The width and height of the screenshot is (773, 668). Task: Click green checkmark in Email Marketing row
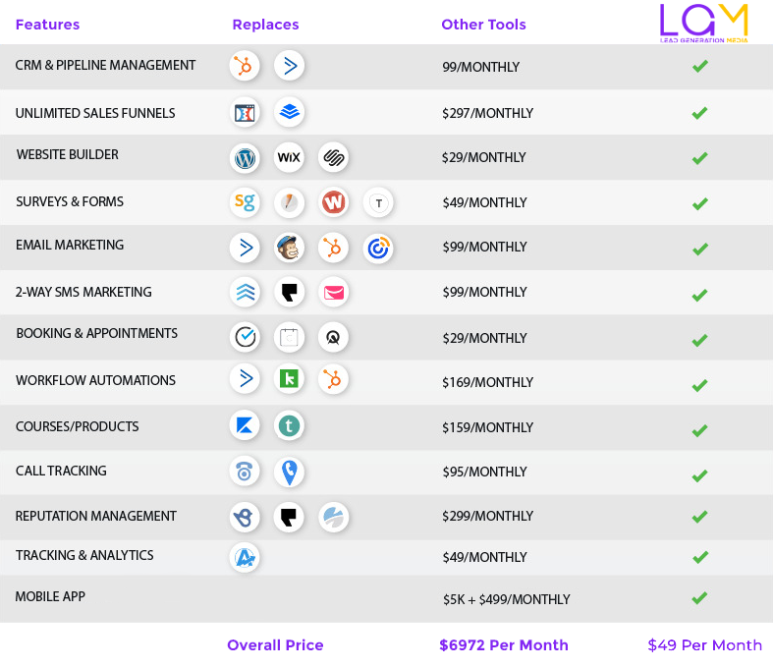coord(699,249)
